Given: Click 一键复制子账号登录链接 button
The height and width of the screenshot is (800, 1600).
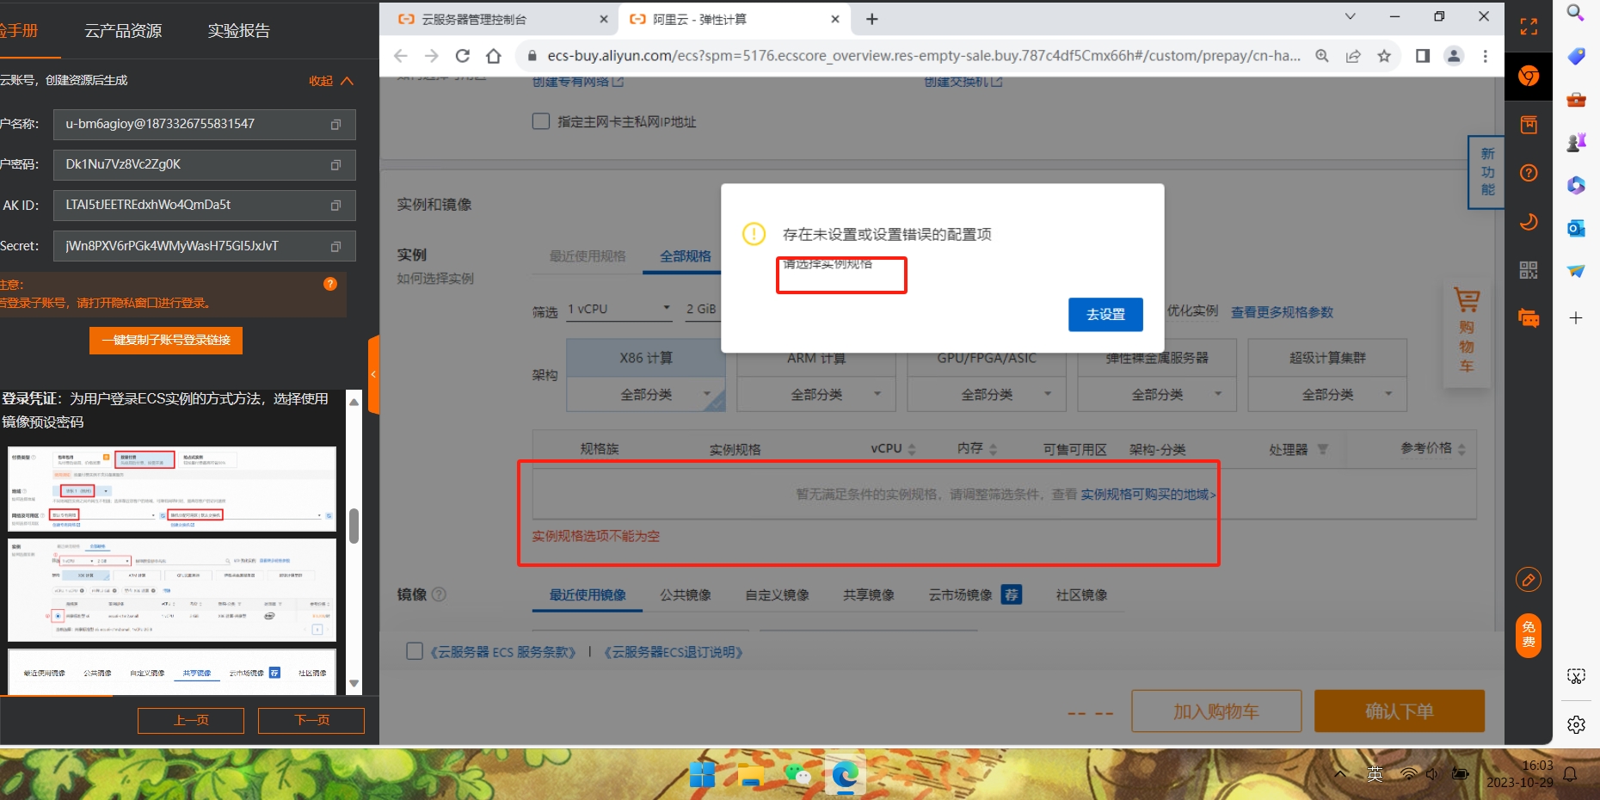Looking at the screenshot, I should click(166, 341).
